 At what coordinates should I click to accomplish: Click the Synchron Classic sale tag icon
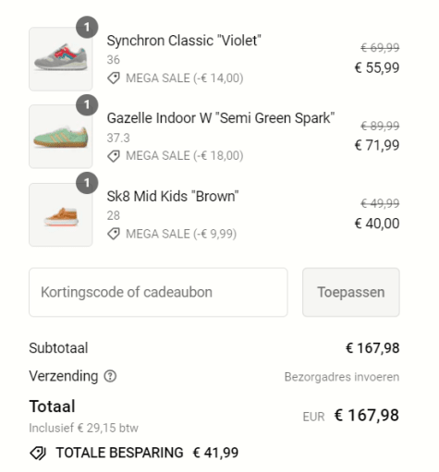114,79
